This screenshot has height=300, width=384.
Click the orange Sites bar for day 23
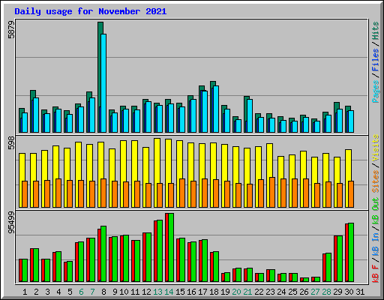pyautogui.click(x=272, y=193)
